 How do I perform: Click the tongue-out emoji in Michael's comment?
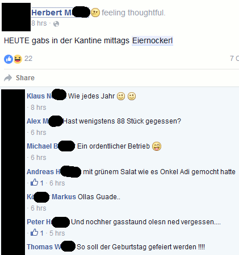click(x=157, y=146)
